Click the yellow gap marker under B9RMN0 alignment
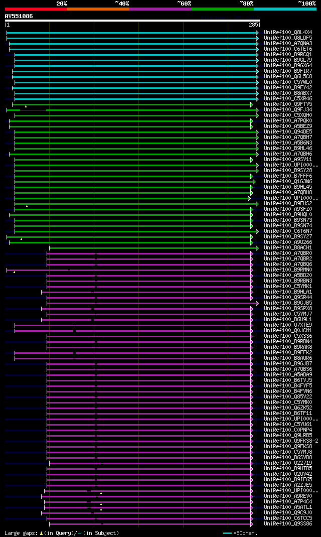Viewport: 321px width, 537px height. point(14,272)
